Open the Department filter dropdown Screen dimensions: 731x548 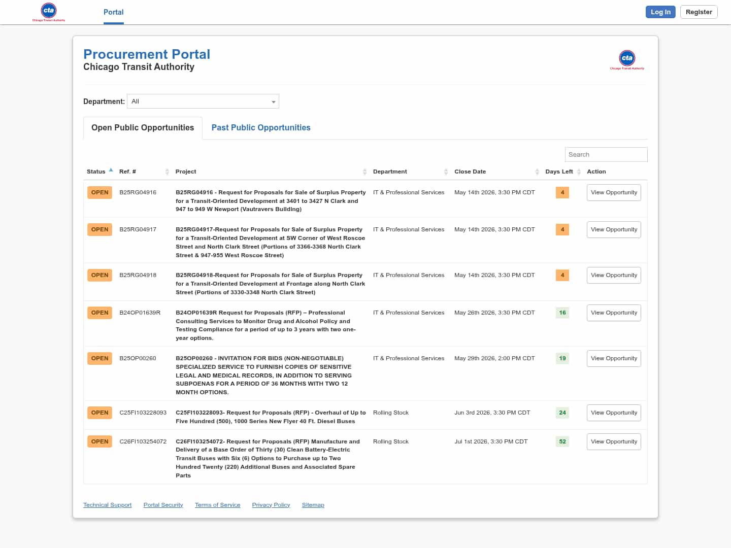tap(203, 101)
